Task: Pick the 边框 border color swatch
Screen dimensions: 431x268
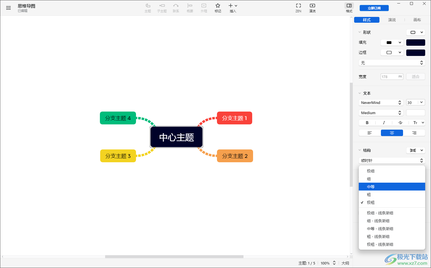Action: (x=416, y=53)
